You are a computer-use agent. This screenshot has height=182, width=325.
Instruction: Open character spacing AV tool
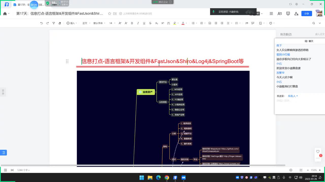pos(169,23)
